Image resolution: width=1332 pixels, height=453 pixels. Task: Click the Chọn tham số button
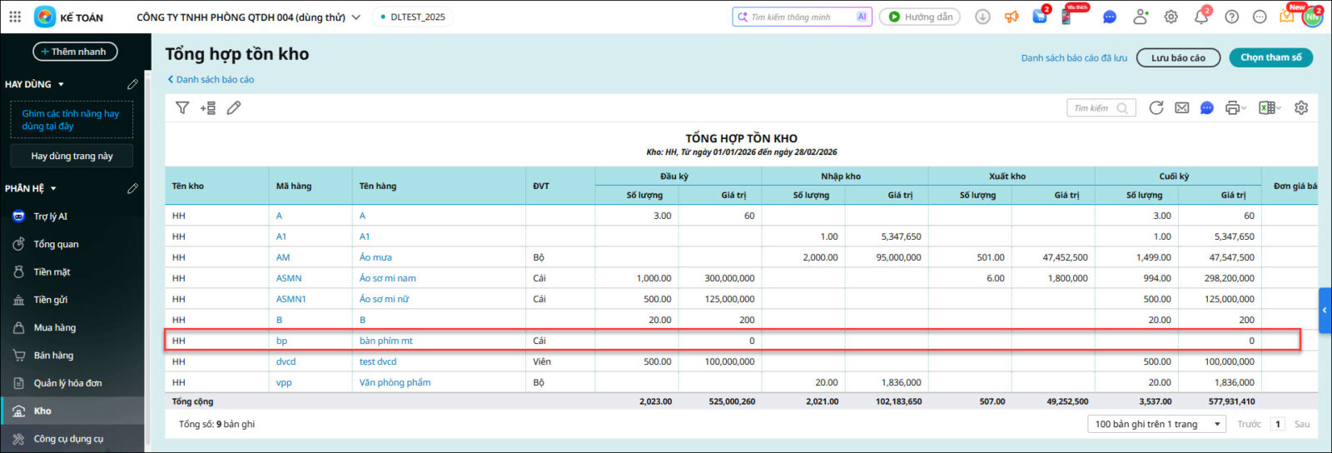coord(1270,57)
